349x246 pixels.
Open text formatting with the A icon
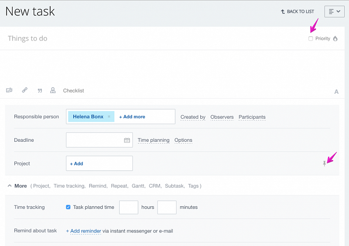click(336, 92)
